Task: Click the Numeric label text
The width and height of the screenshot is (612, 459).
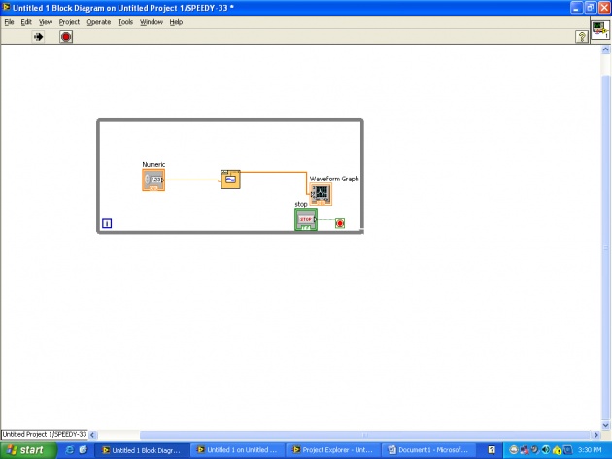Action: coord(153,164)
